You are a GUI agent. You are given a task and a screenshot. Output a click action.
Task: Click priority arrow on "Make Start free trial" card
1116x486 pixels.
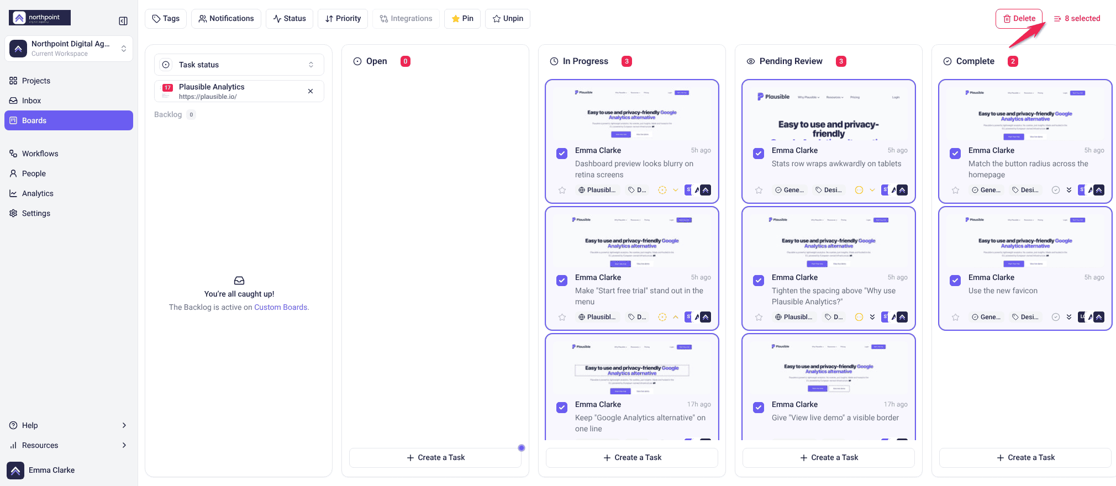pos(675,317)
